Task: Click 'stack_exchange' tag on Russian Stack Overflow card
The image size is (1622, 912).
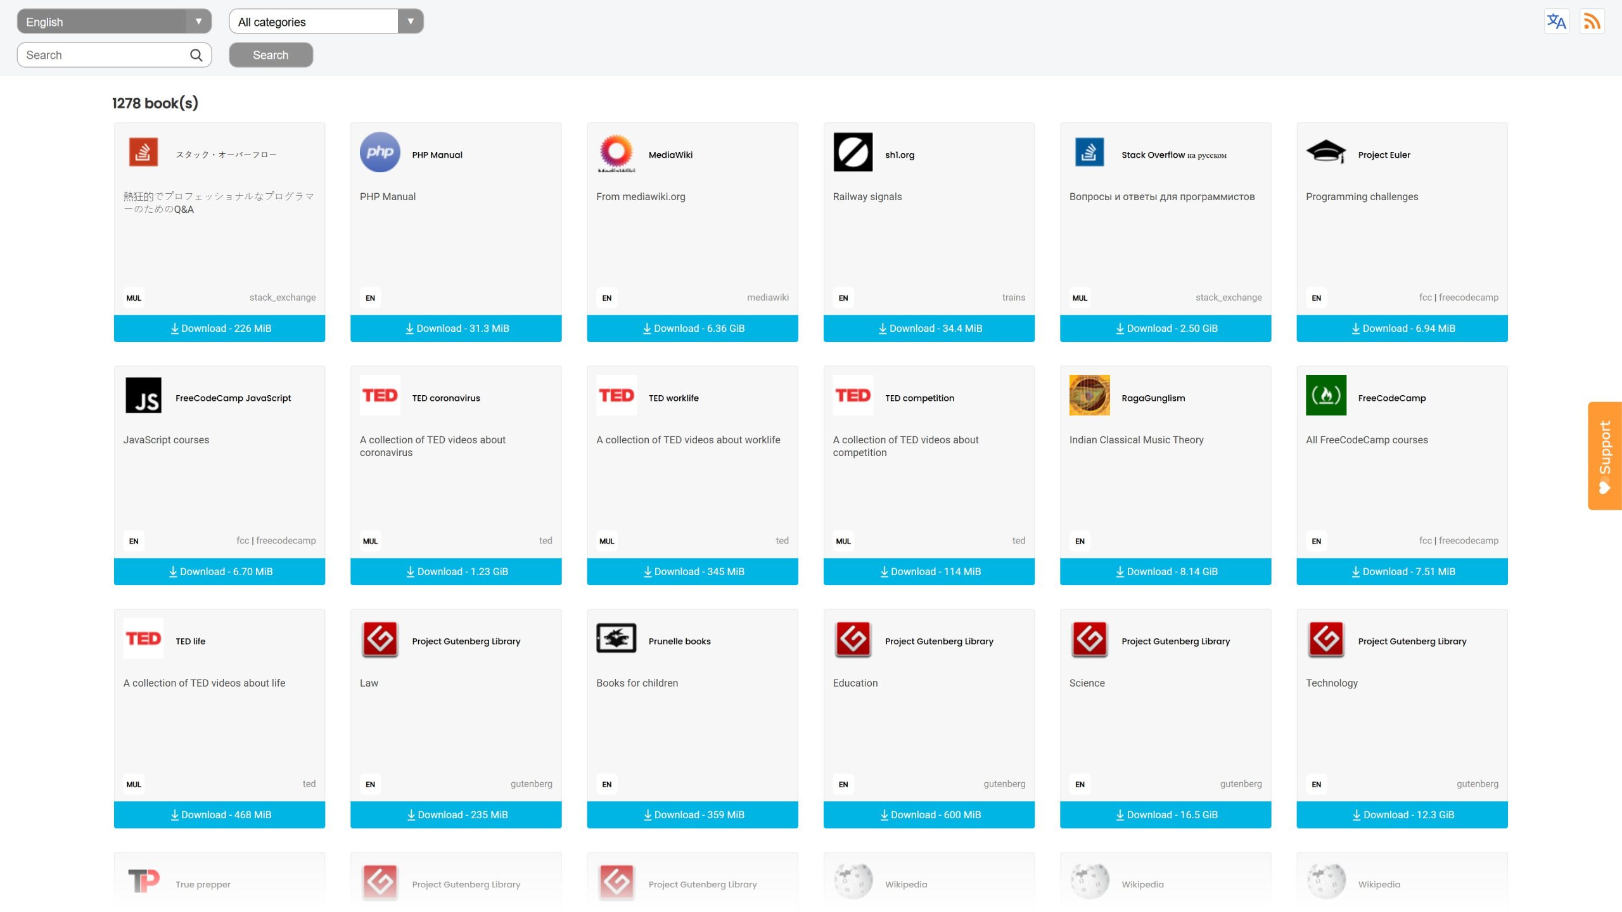Action: point(1229,298)
